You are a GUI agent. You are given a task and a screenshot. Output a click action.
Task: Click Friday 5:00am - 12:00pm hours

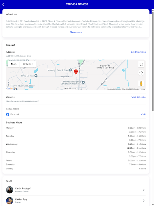coord(137,161)
